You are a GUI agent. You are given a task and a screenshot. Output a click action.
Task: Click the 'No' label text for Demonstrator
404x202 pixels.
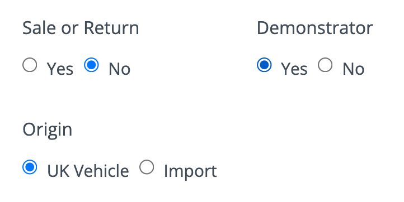(353, 69)
